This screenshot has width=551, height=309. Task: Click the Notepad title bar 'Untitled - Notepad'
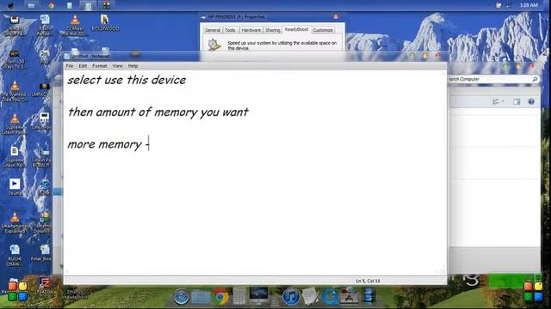click(90, 56)
